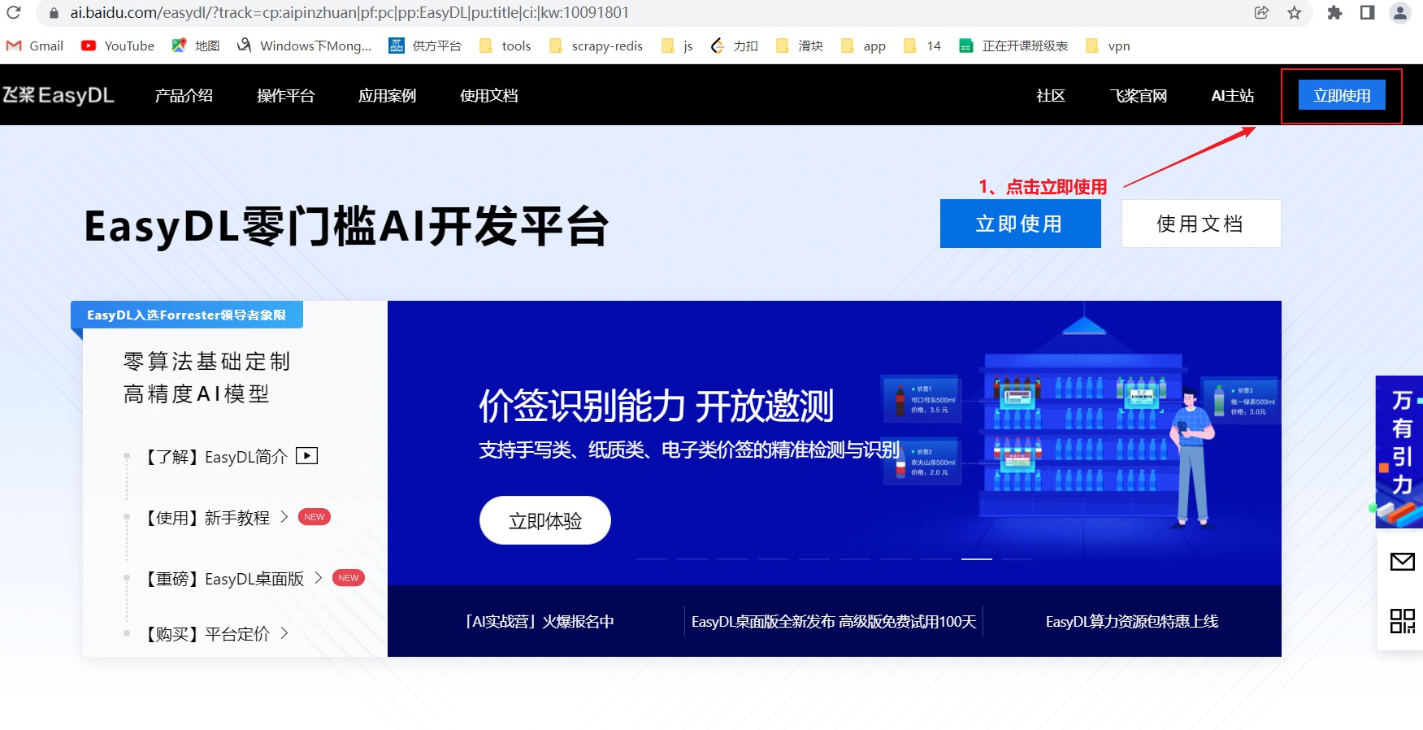Click the white 使用文档 hero button
Image resolution: width=1423 pixels, height=730 pixels.
1201,224
